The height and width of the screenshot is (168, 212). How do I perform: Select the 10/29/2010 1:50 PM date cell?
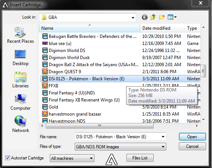click(x=161, y=36)
